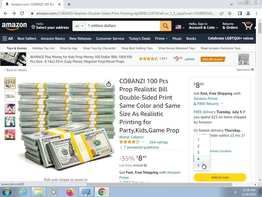This screenshot has width=262, height=197.
Task: Click the List Price info icon
Action: pos(145,165)
